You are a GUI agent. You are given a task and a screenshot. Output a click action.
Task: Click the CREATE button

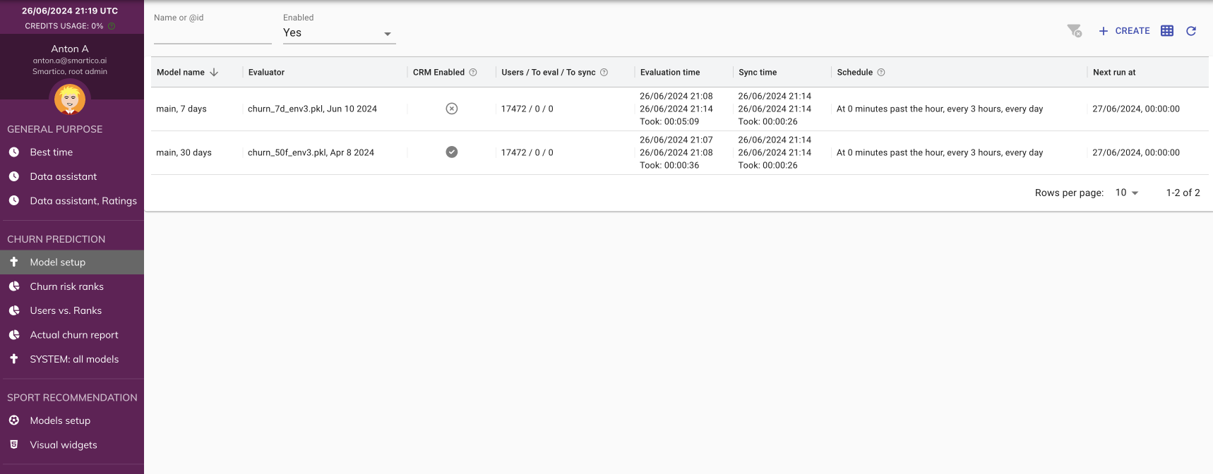[x=1124, y=31]
